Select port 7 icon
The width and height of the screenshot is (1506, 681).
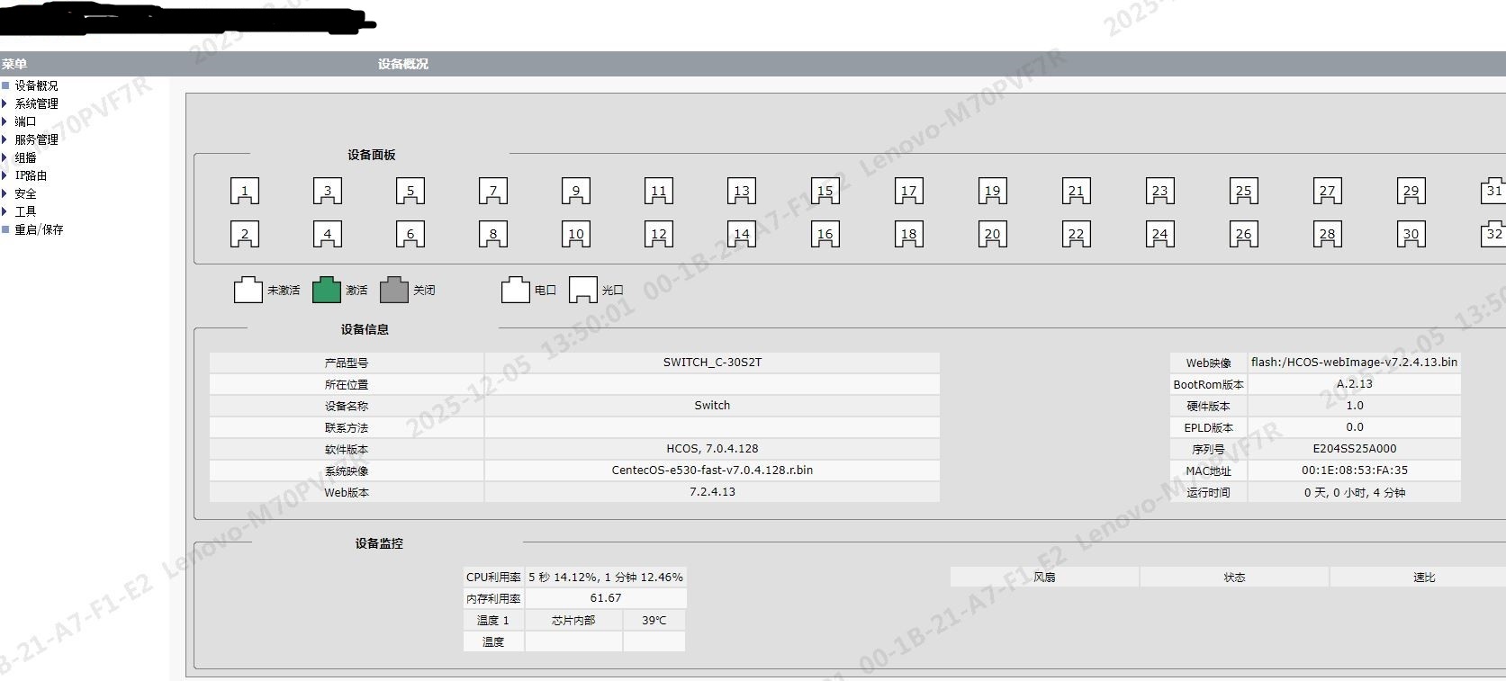(x=493, y=191)
